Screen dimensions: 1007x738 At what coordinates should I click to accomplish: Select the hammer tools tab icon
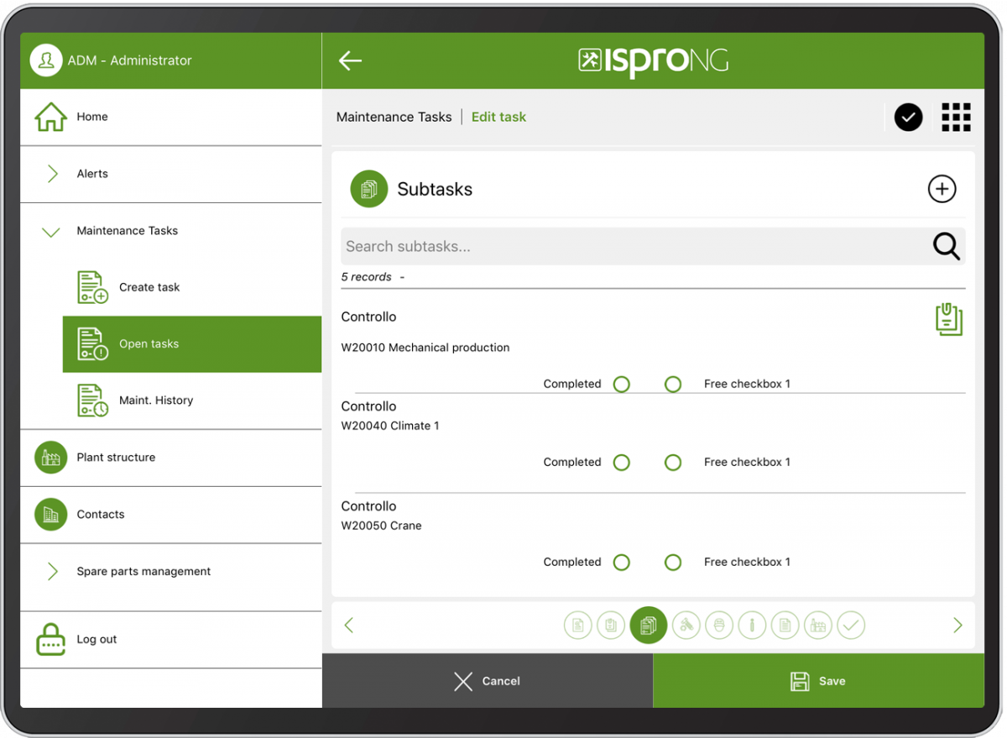point(686,625)
